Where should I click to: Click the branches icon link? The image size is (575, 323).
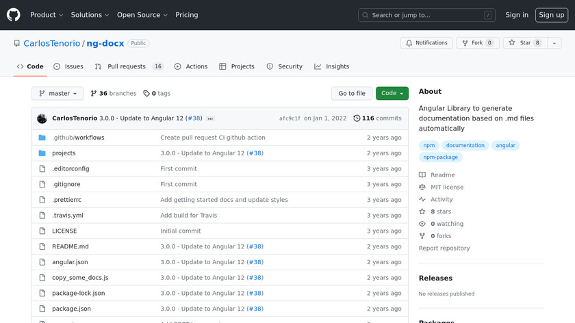pos(94,94)
